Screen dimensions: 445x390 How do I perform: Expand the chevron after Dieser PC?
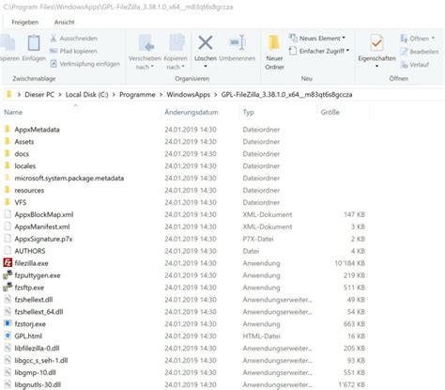pos(59,95)
